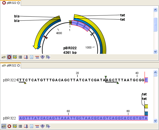Switch bottom panel to circular view
This screenshot has width=159, height=130.
9,126
